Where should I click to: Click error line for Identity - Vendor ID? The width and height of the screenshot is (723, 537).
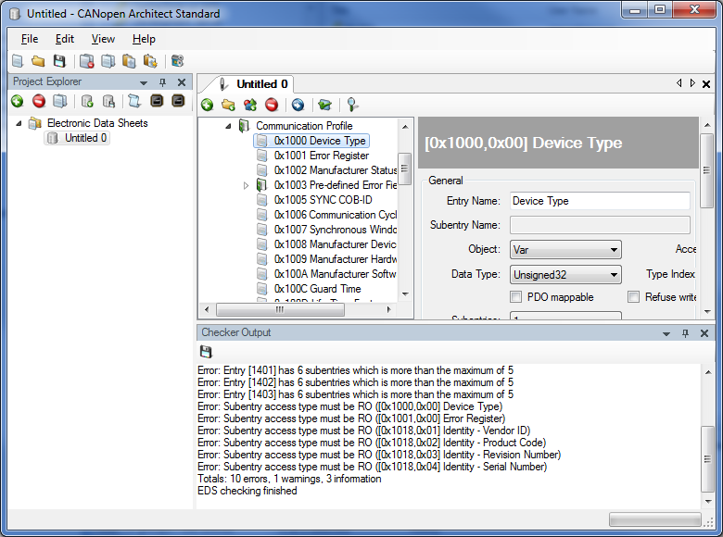pos(363,431)
